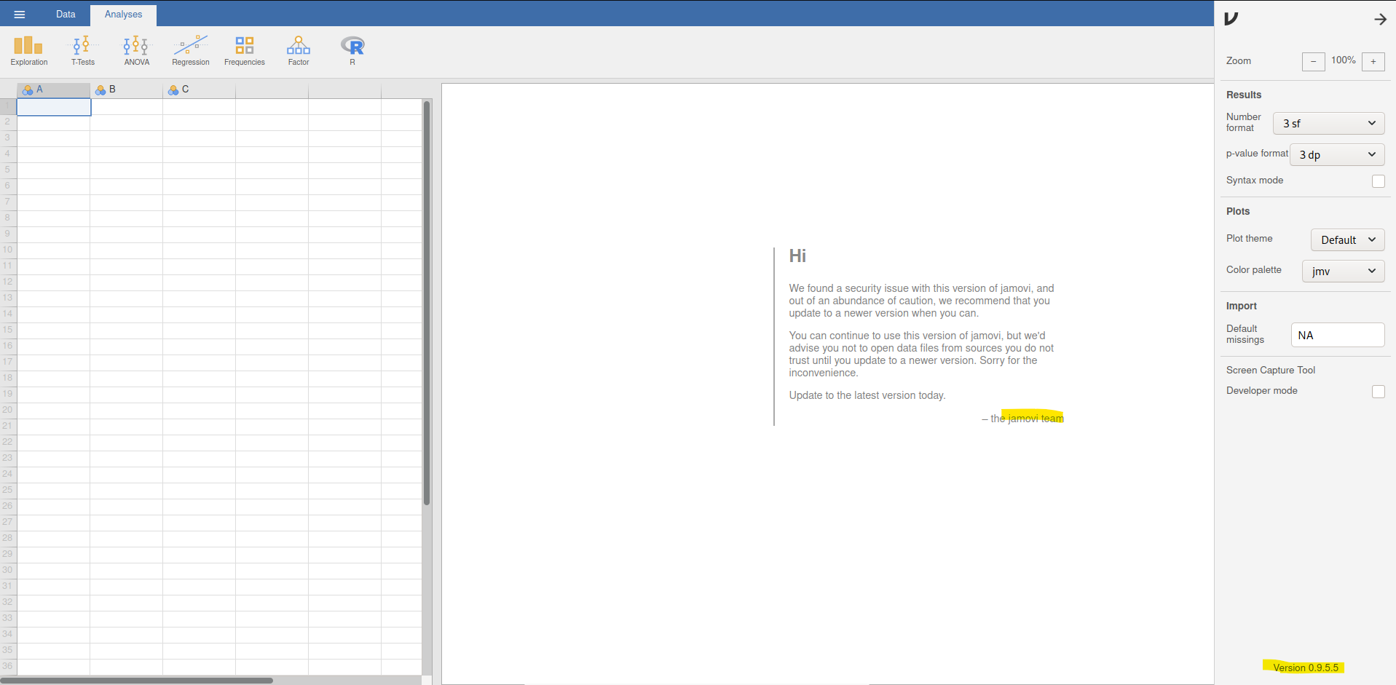Open the T-Tests analyses menu
Image resolution: width=1396 pixels, height=685 pixels.
click(x=82, y=51)
